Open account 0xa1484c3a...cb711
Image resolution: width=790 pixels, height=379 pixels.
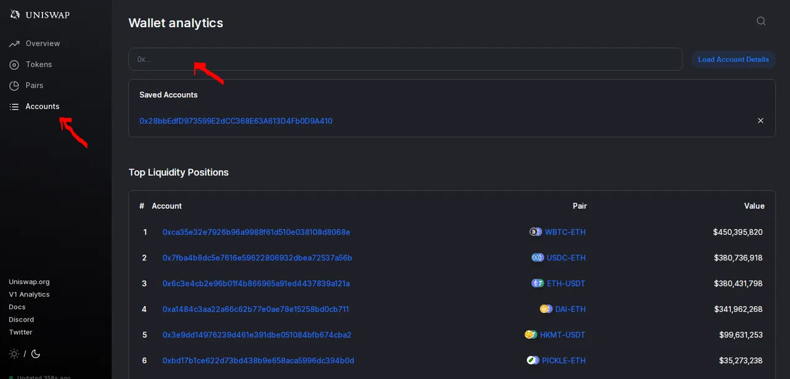(256, 309)
